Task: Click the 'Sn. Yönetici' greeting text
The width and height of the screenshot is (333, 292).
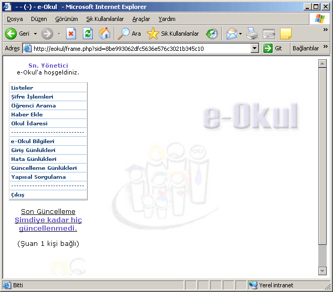Action: (48, 66)
